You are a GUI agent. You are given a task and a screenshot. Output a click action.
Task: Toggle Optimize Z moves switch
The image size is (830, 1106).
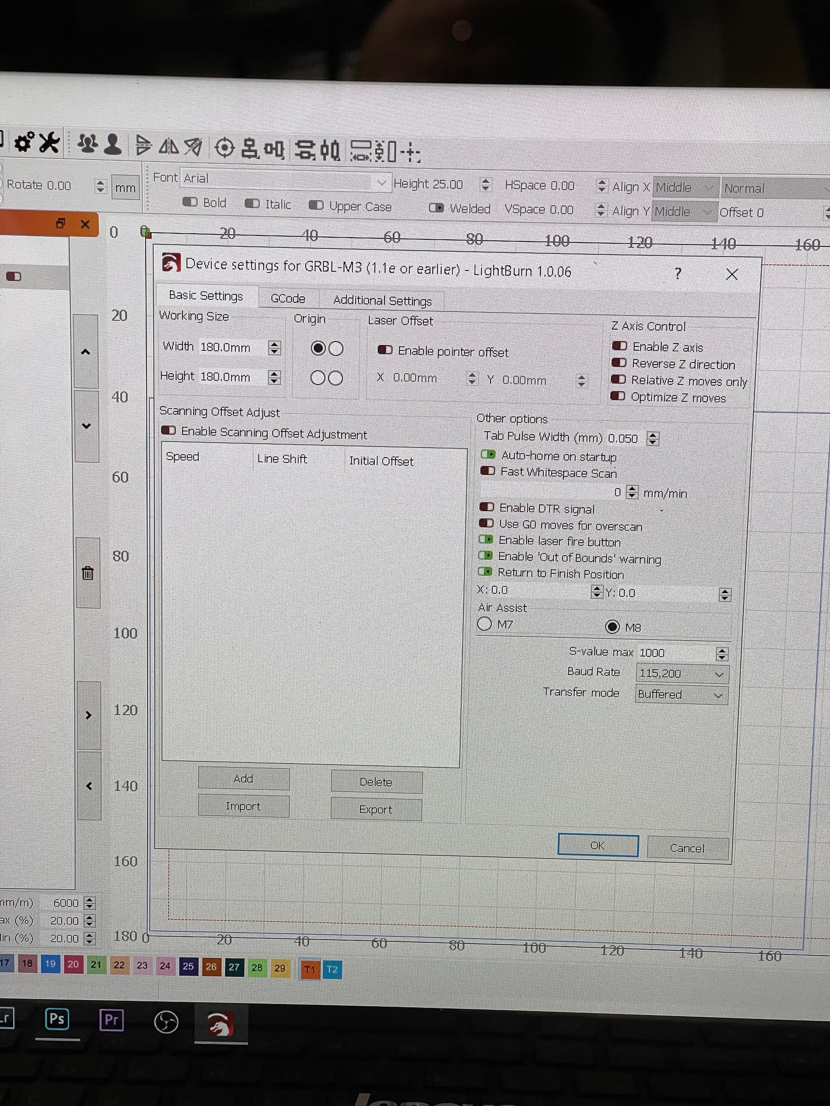pos(618,396)
